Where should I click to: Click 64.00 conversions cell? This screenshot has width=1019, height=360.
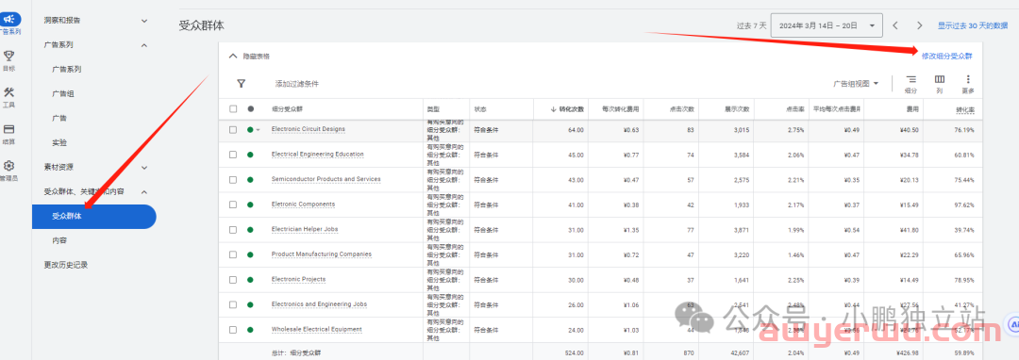tap(576, 130)
